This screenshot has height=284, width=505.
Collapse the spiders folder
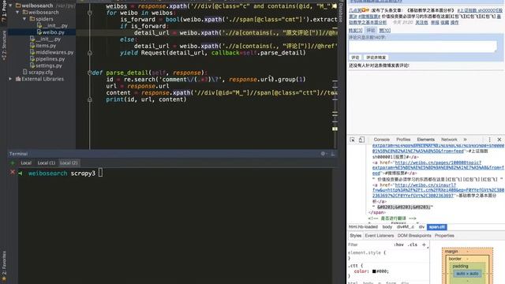[24, 19]
